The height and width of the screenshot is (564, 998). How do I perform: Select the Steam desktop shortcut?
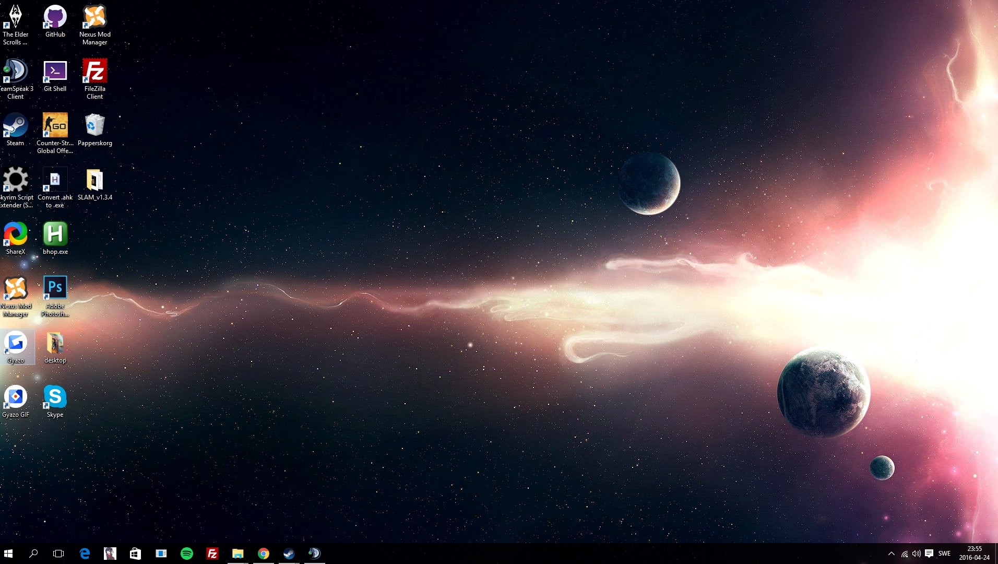(16, 130)
